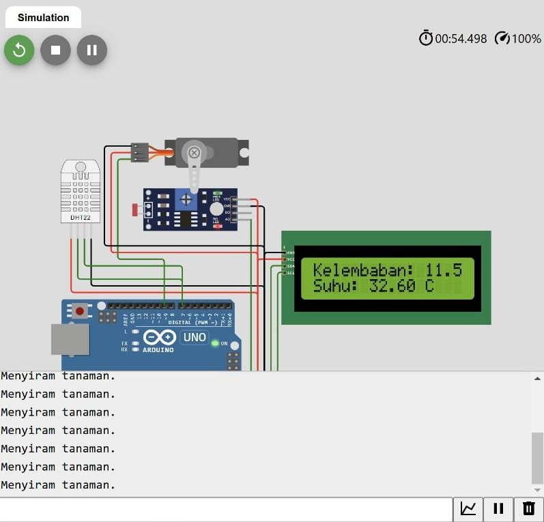Stop the simulation
Screen dimensions: 544x522
[x=55, y=50]
